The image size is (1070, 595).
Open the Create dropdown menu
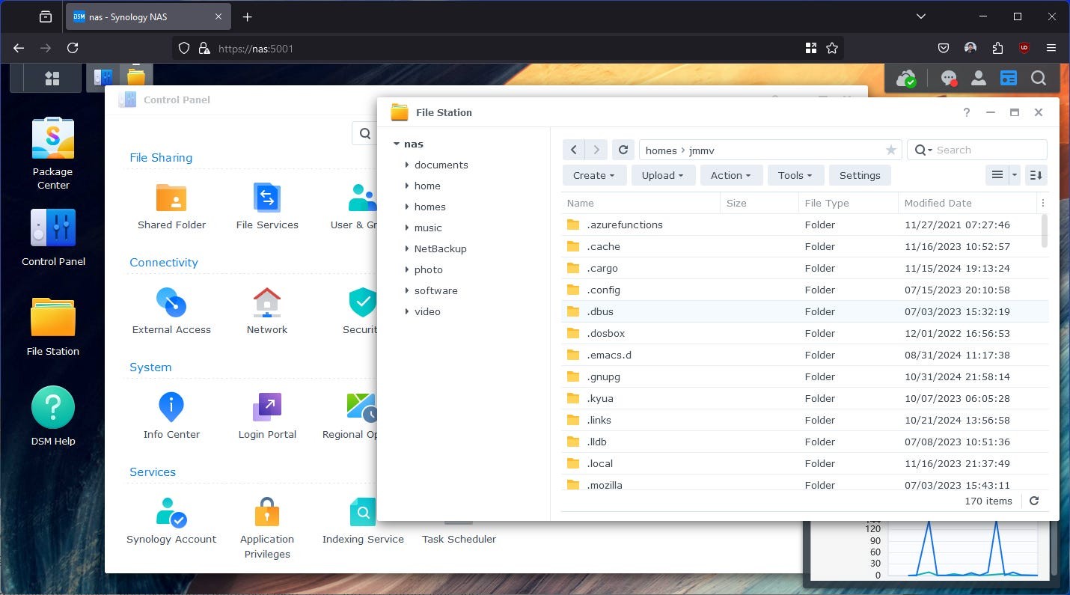point(594,175)
